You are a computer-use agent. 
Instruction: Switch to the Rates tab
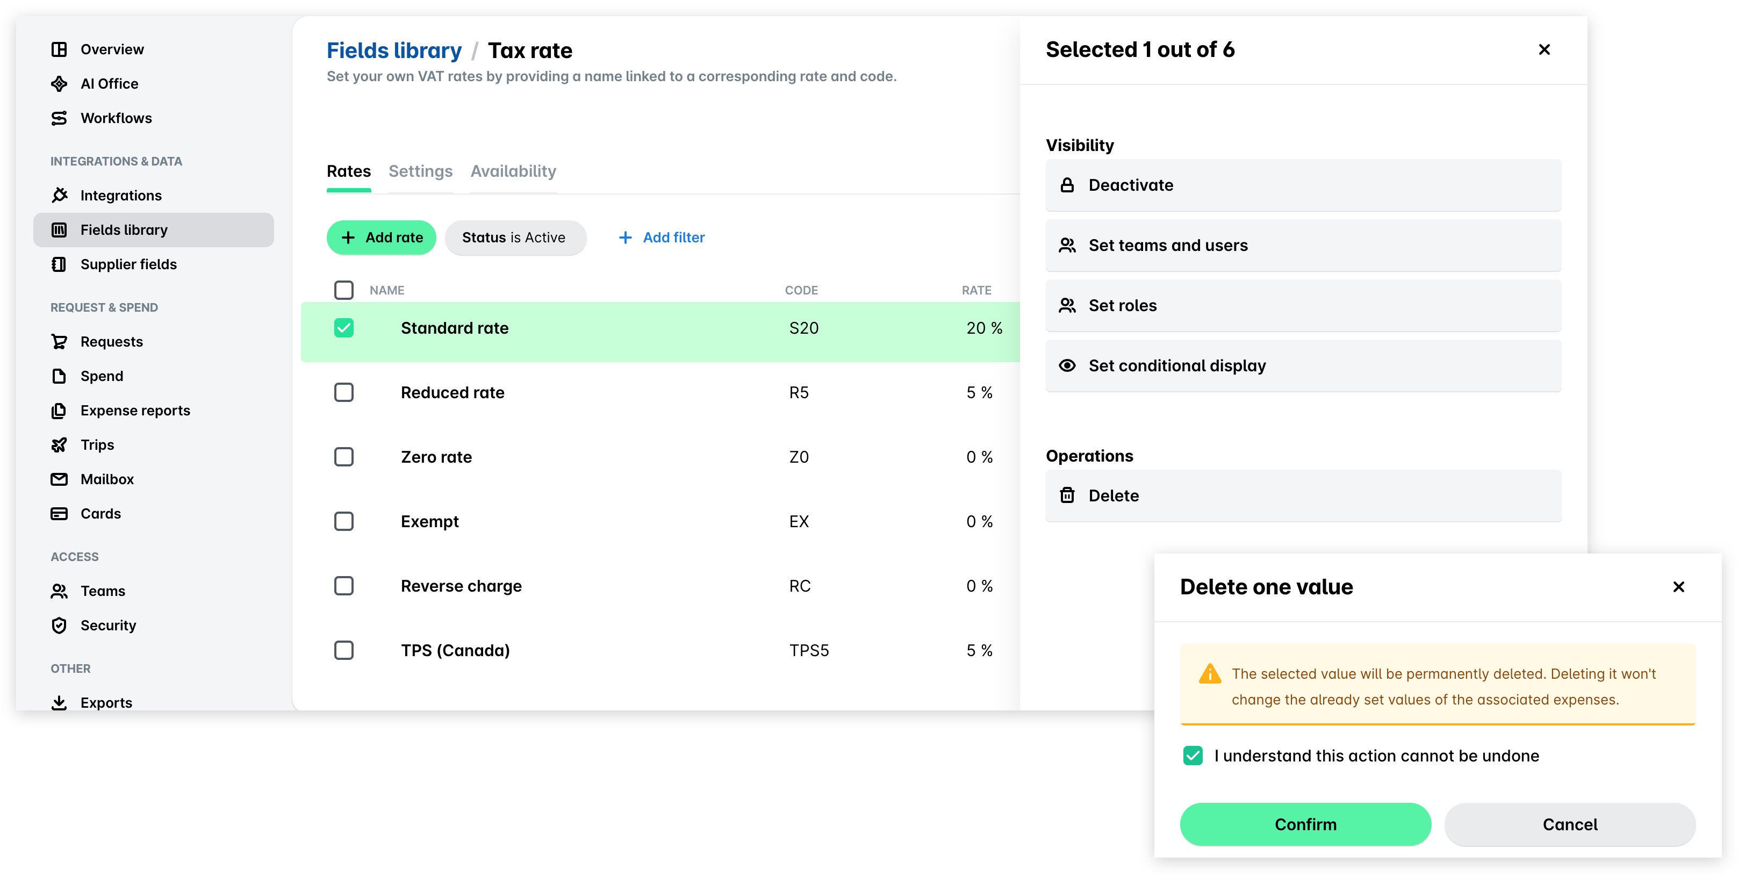pos(349,171)
